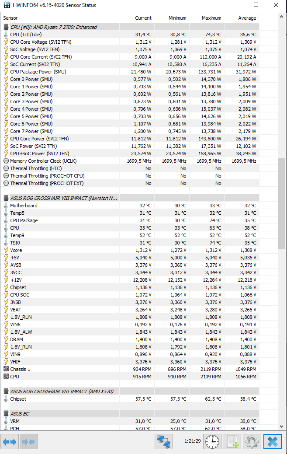Click the vertical scrollbar thumb
Screen dimensions: 287x454
coord(282,204)
